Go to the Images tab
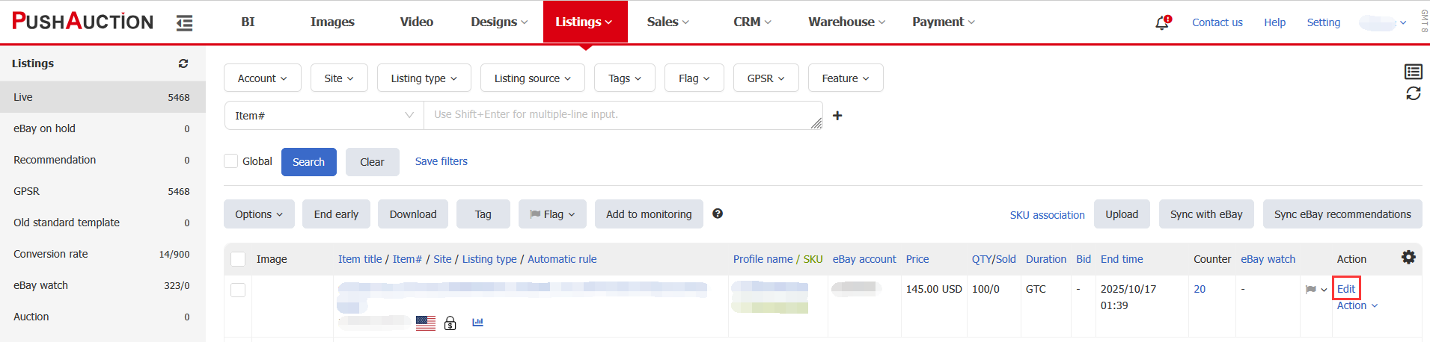This screenshot has width=1430, height=342. (x=332, y=22)
